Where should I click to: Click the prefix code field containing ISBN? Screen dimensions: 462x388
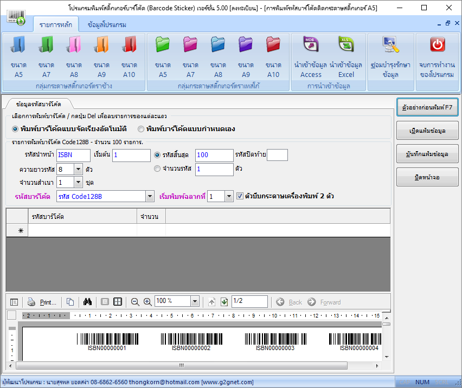[x=73, y=155]
